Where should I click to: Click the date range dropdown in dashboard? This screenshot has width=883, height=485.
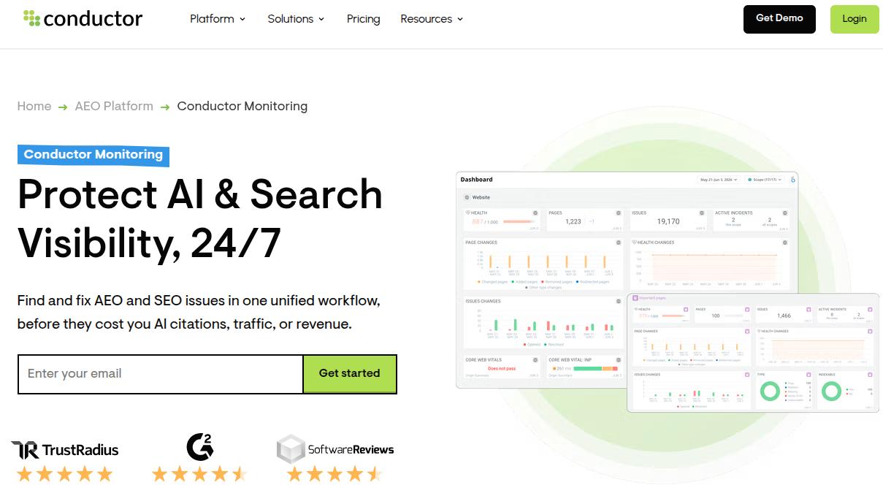pyautogui.click(x=719, y=180)
